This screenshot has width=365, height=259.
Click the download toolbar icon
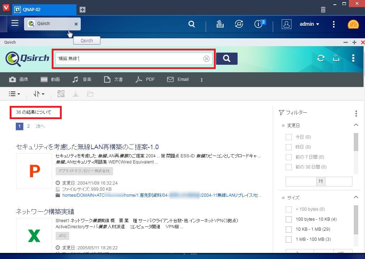pos(76,94)
